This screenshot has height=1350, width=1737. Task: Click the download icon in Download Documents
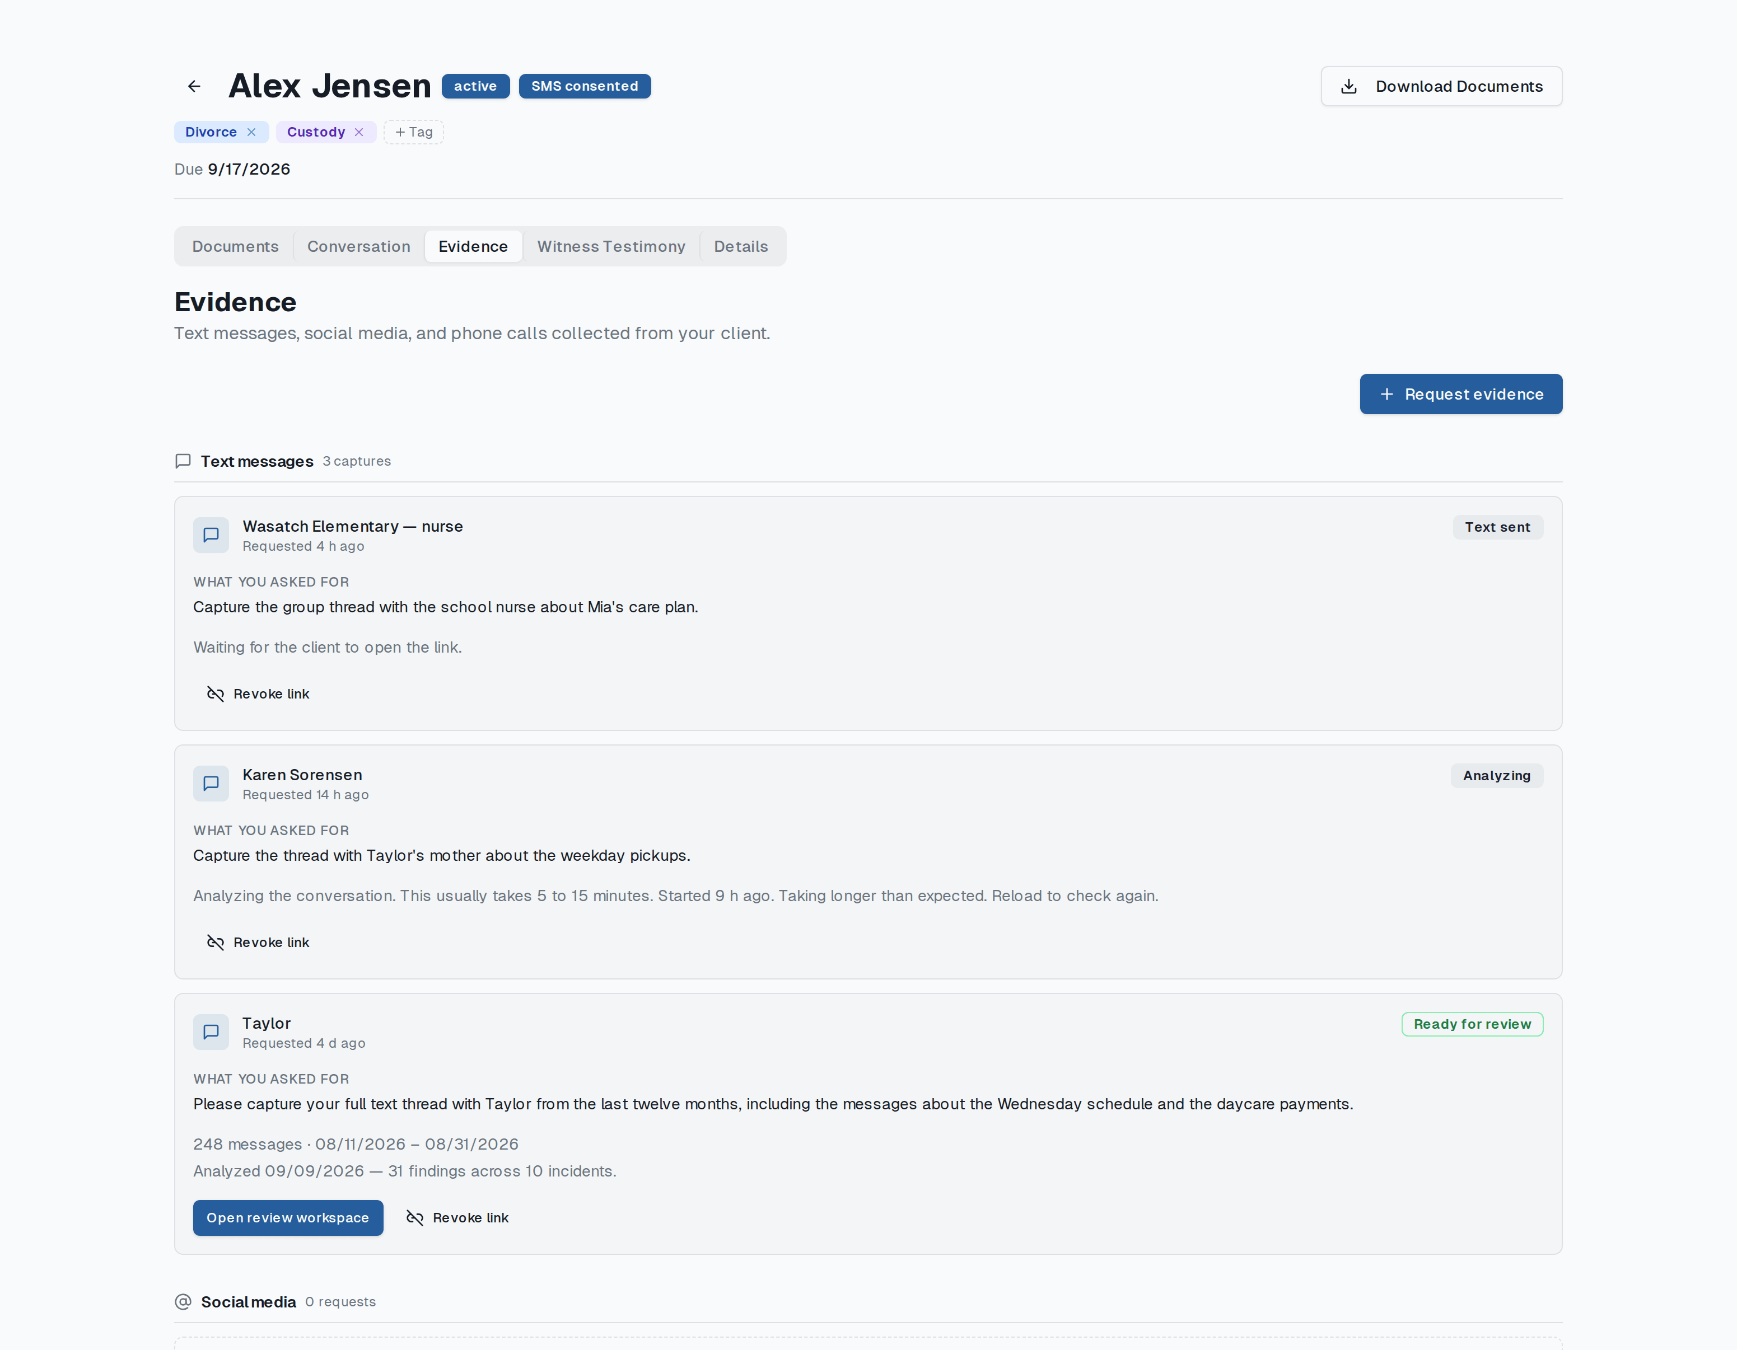click(1349, 86)
